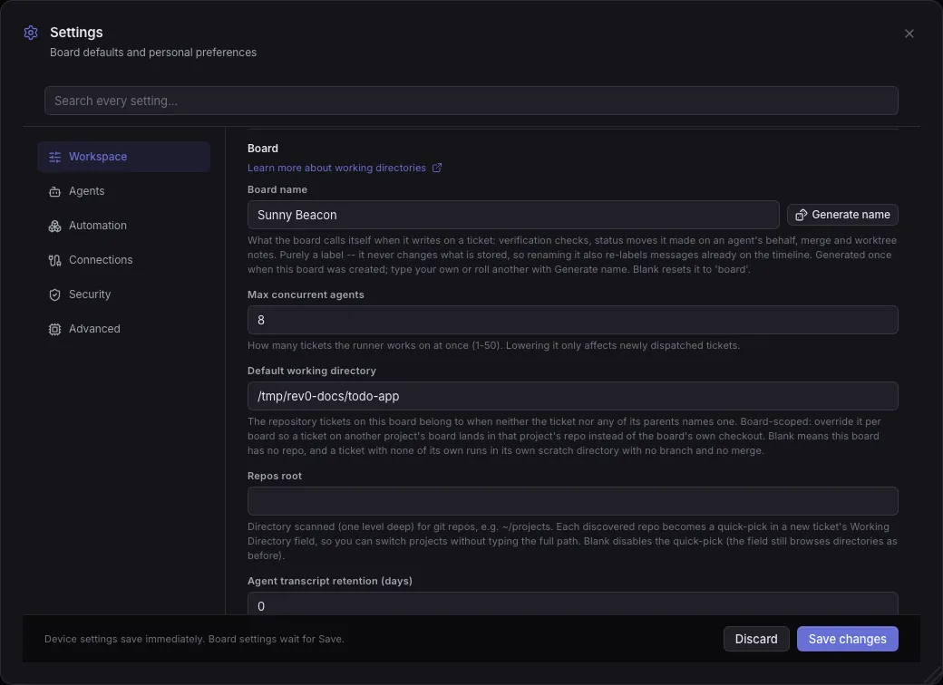Screen dimensions: 943x685
Task: Click the Max concurrent agents field
Action: (572, 320)
